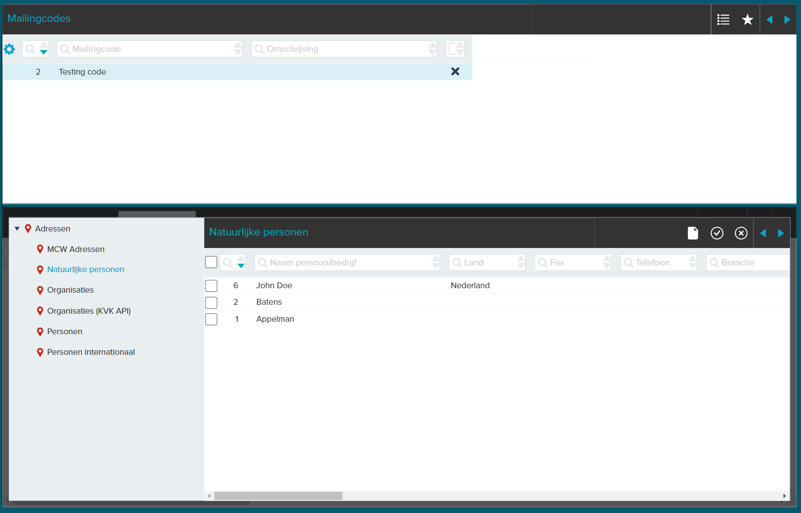Click the MCW Adressen pin icon
801x513 pixels.
click(x=40, y=249)
